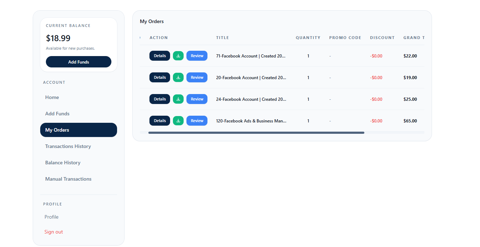Image resolution: width=480 pixels, height=247 pixels.
Task: Download the 71-Facebook Account order file
Action: 178,56
